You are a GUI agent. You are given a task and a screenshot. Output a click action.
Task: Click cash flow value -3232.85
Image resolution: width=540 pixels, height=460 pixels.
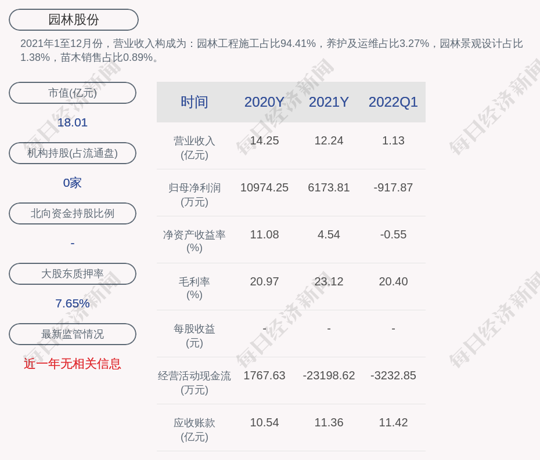393,375
